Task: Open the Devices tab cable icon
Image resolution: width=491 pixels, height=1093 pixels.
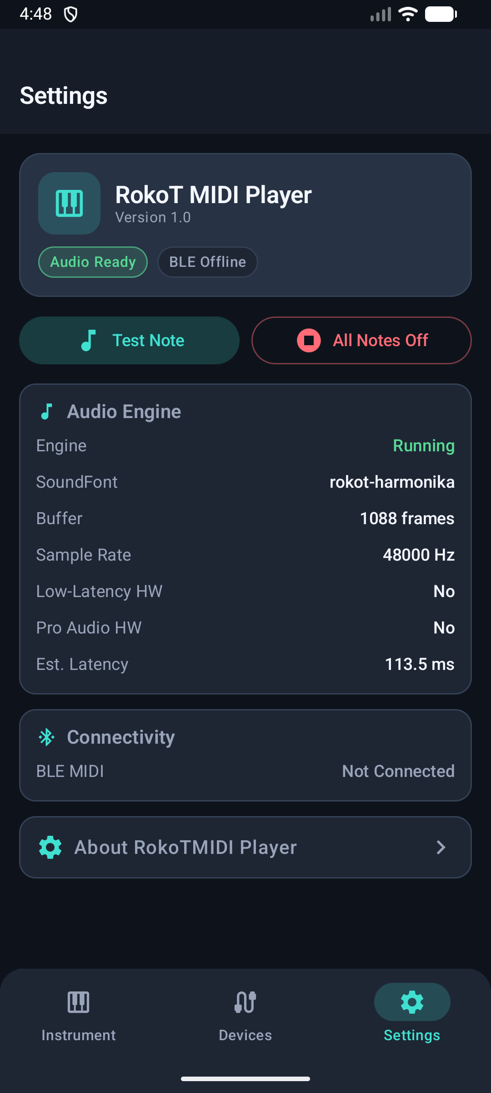Action: tap(245, 1002)
